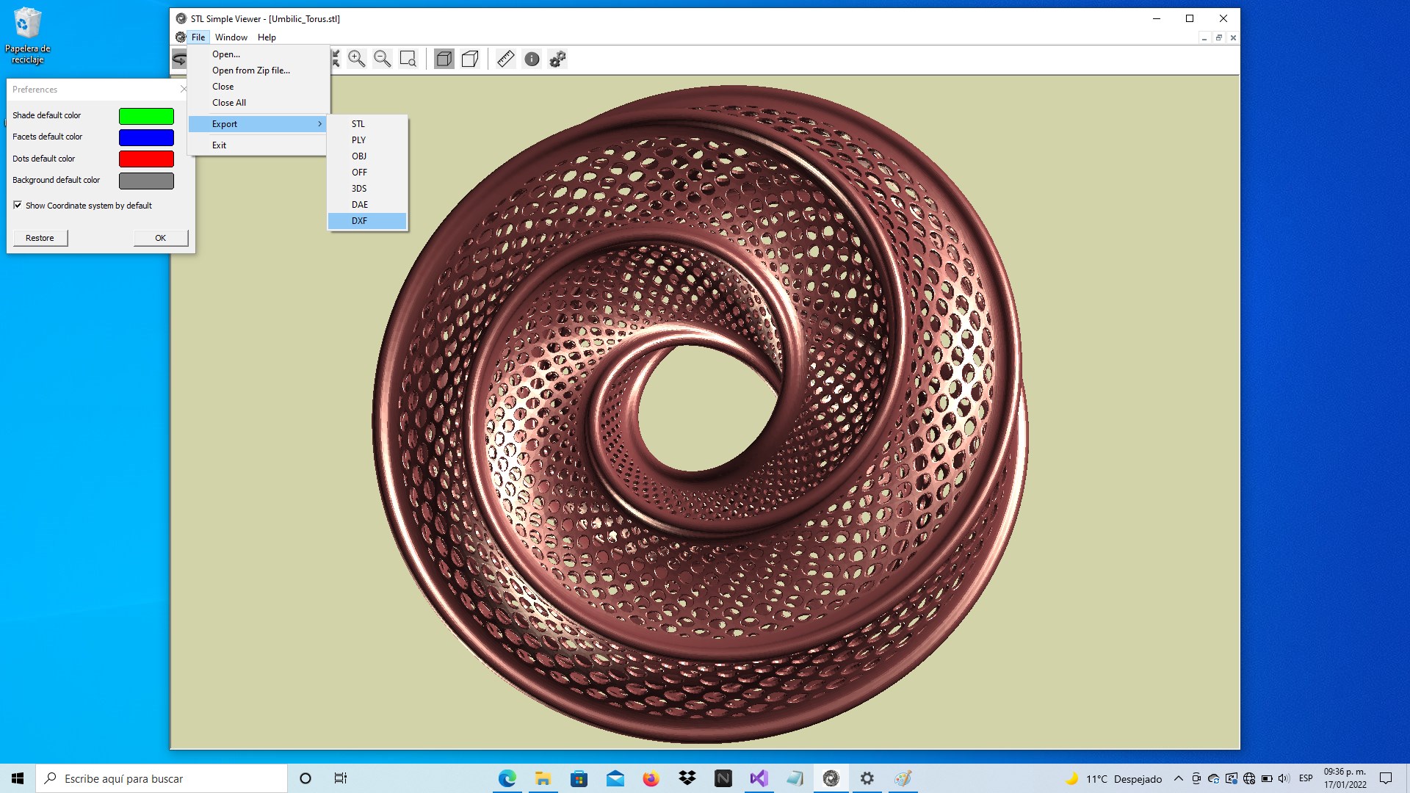Viewport: 1410px width, 793px height.
Task: Open the Paint app in the taskbar
Action: [903, 778]
